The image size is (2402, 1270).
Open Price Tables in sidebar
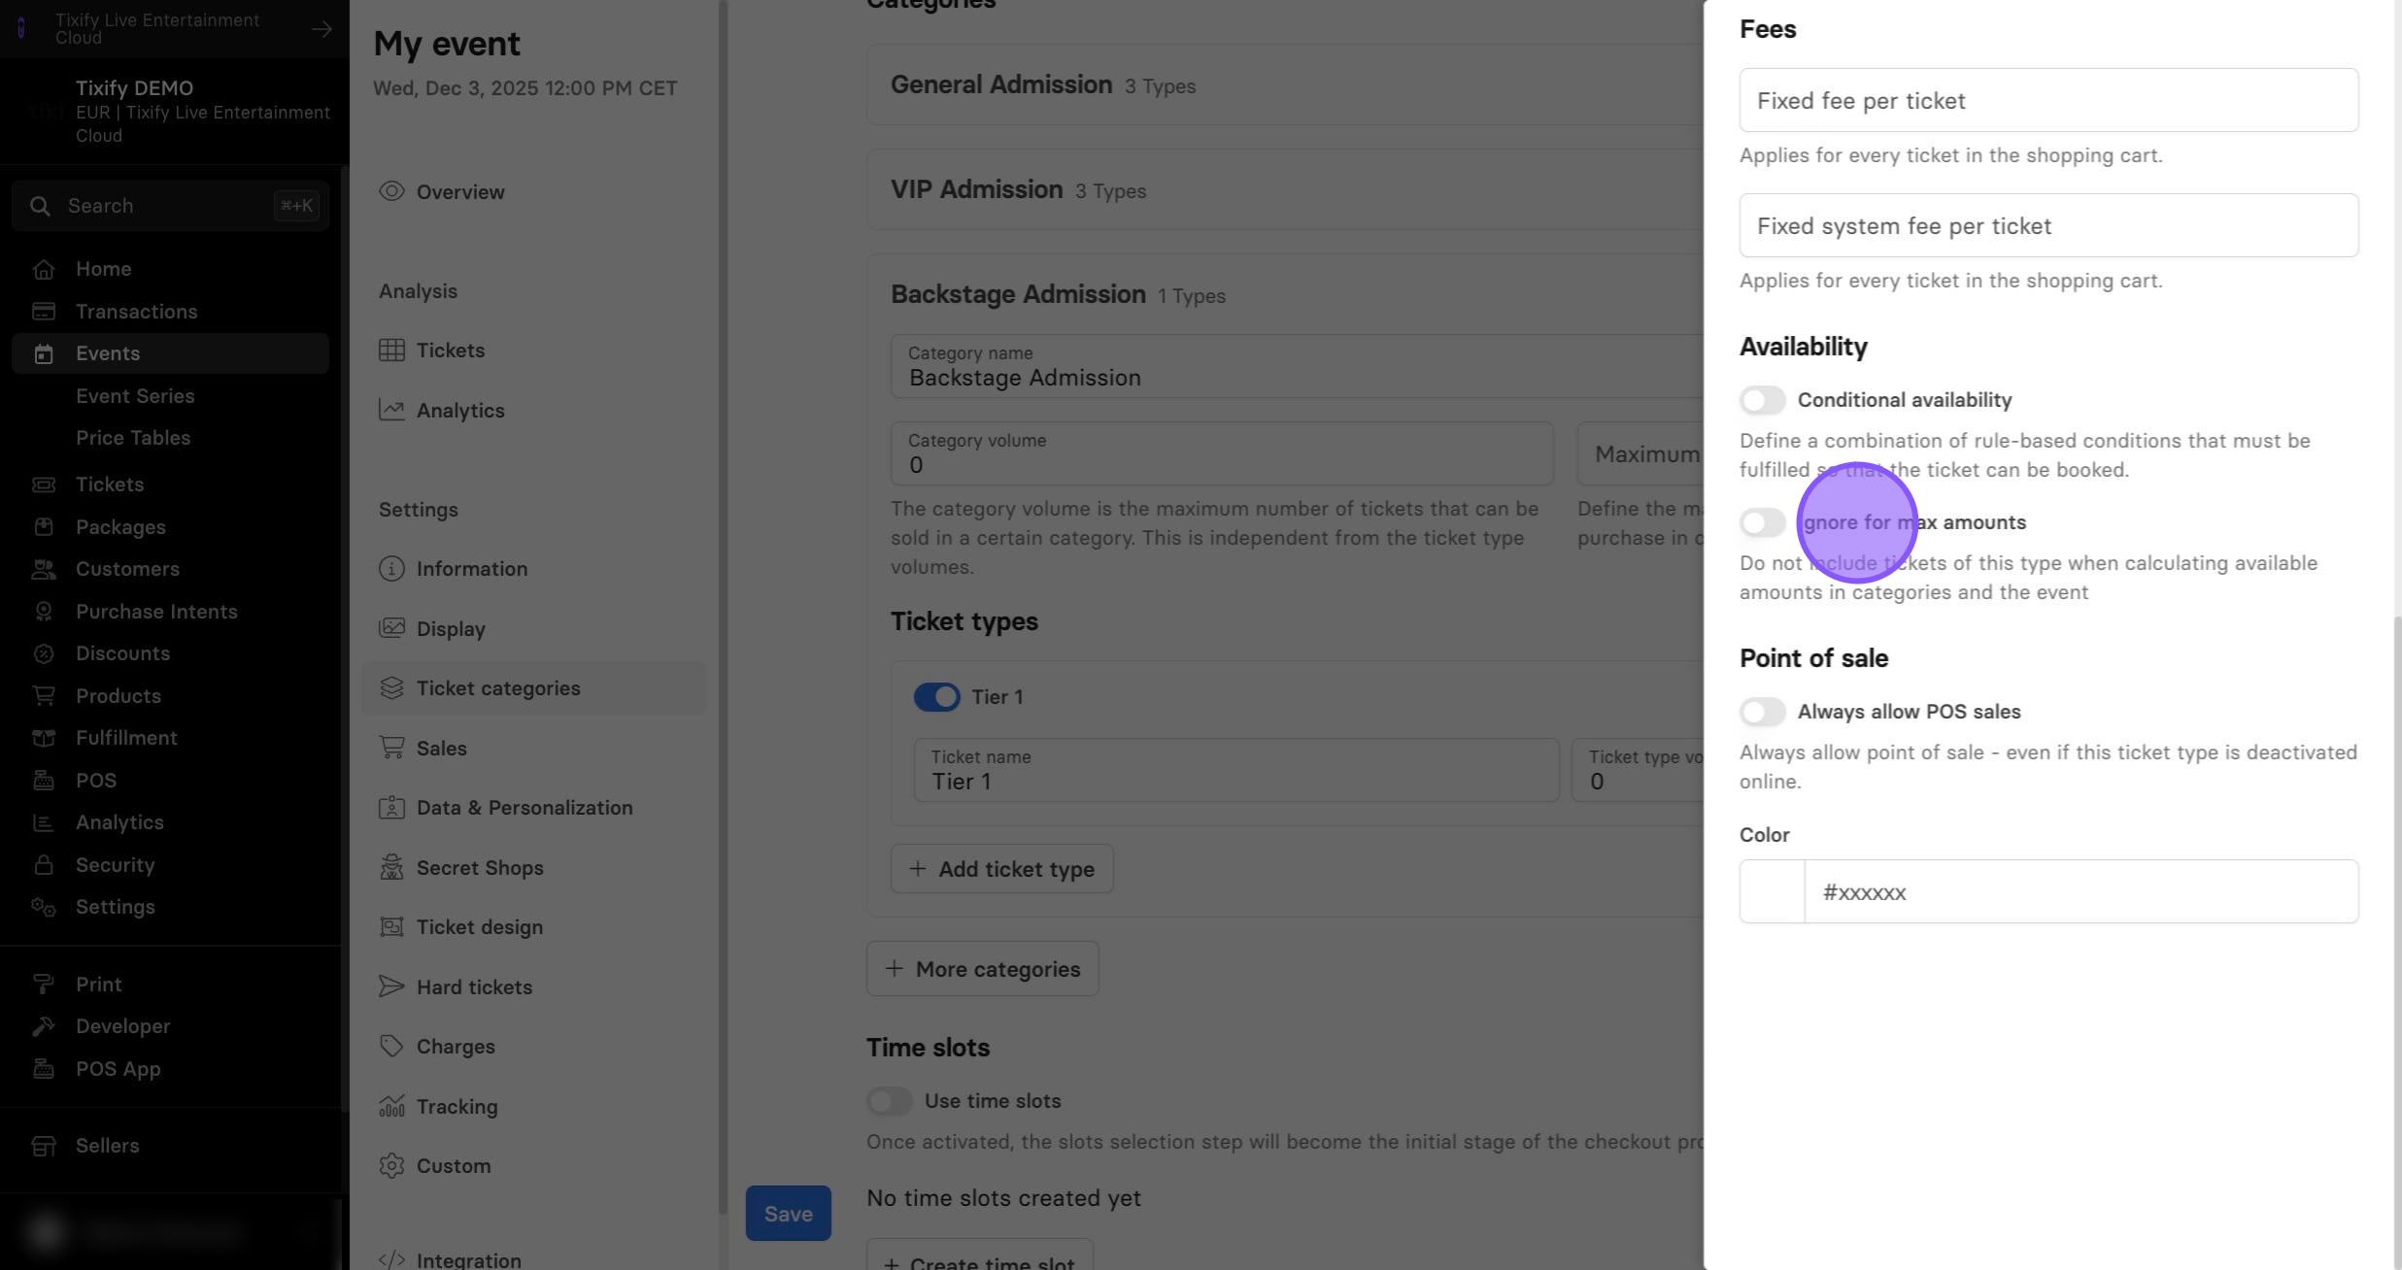pyautogui.click(x=133, y=438)
